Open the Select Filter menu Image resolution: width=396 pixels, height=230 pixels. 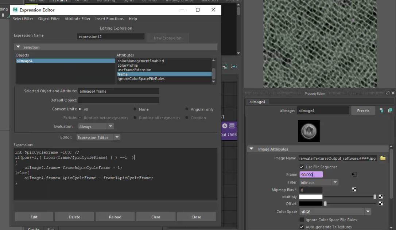click(x=23, y=19)
